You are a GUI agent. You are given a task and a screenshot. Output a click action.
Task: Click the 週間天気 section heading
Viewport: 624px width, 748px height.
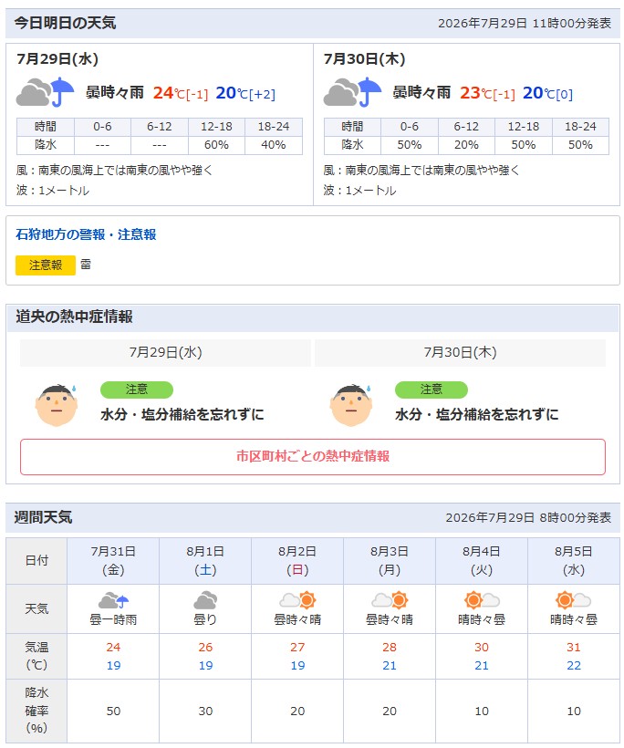click(43, 517)
